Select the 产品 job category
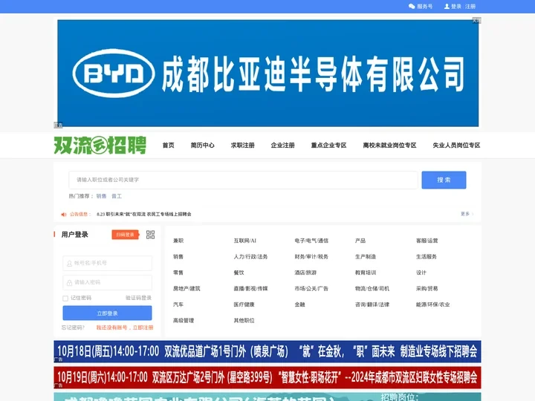This screenshot has width=535, height=401. coord(360,241)
